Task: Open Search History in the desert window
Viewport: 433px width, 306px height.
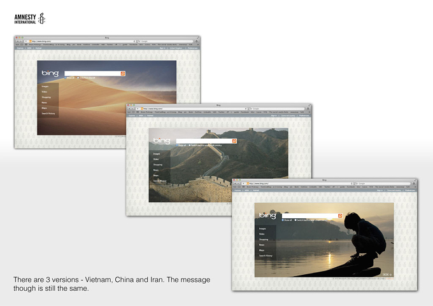Action: coord(48,113)
